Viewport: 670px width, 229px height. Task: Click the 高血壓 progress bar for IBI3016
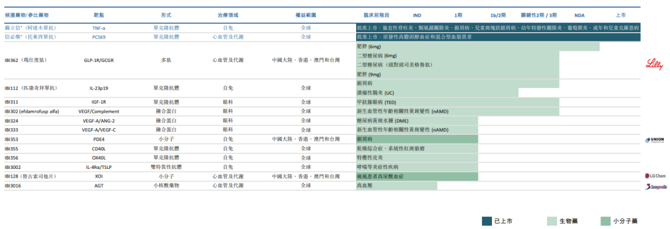396,186
